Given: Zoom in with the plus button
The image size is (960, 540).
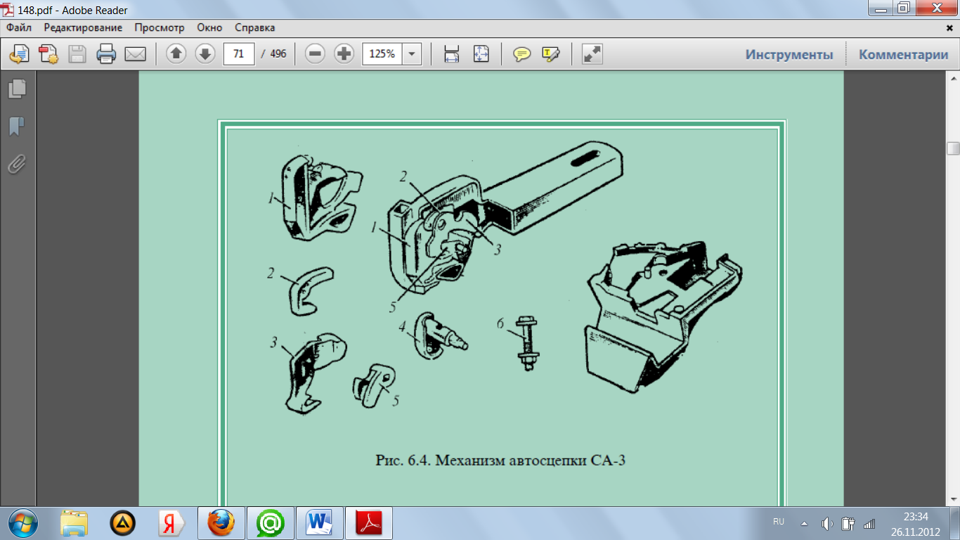Looking at the screenshot, I should click(x=344, y=53).
